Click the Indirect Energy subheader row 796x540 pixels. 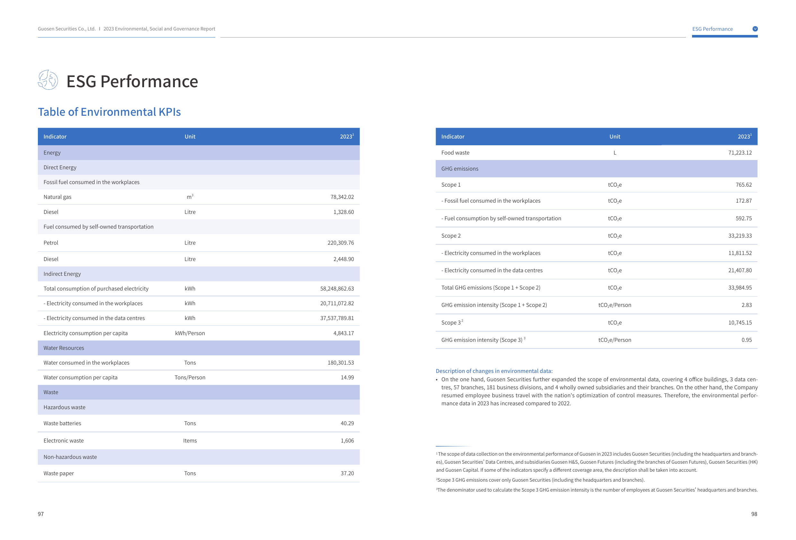point(199,274)
